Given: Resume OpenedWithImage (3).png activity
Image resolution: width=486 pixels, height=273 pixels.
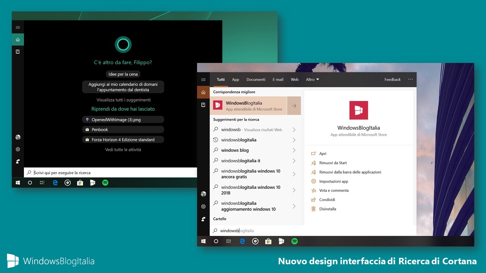Looking at the screenshot, I should click(x=123, y=119).
